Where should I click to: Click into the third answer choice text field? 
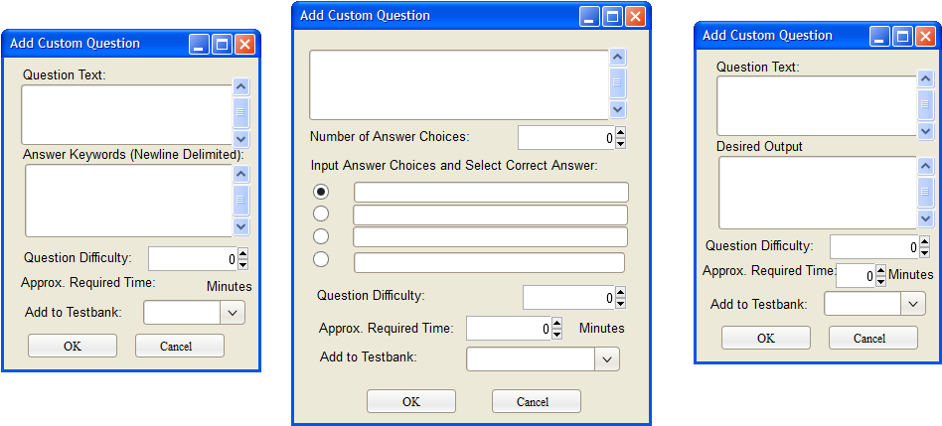click(x=490, y=237)
